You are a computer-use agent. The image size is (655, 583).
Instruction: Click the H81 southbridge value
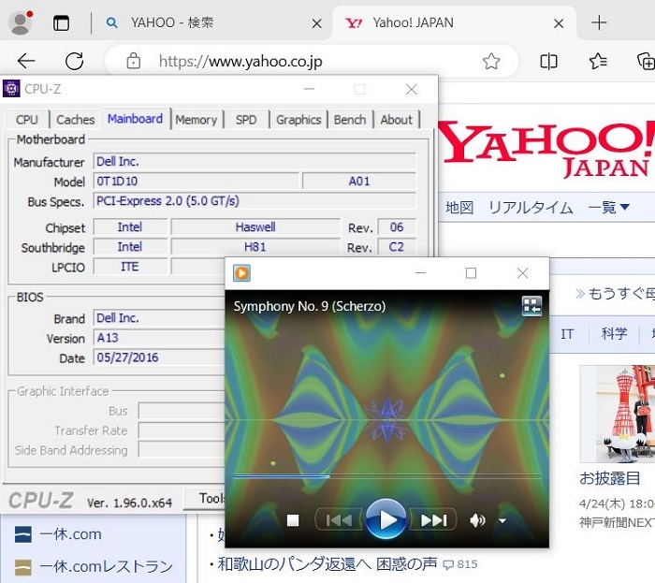tap(255, 247)
